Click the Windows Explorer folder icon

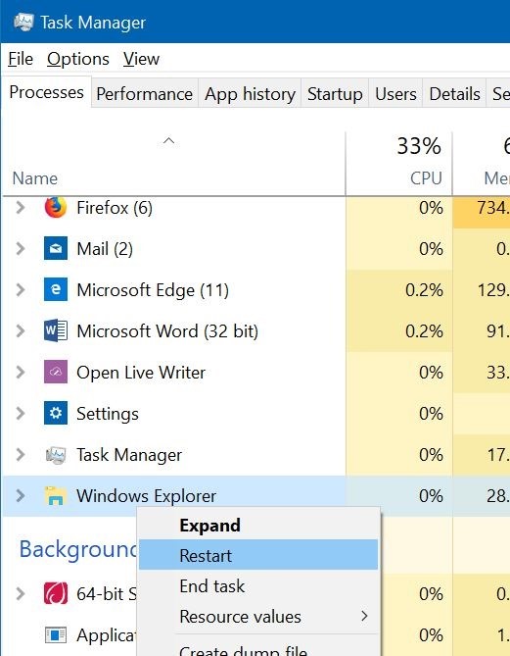click(x=56, y=496)
